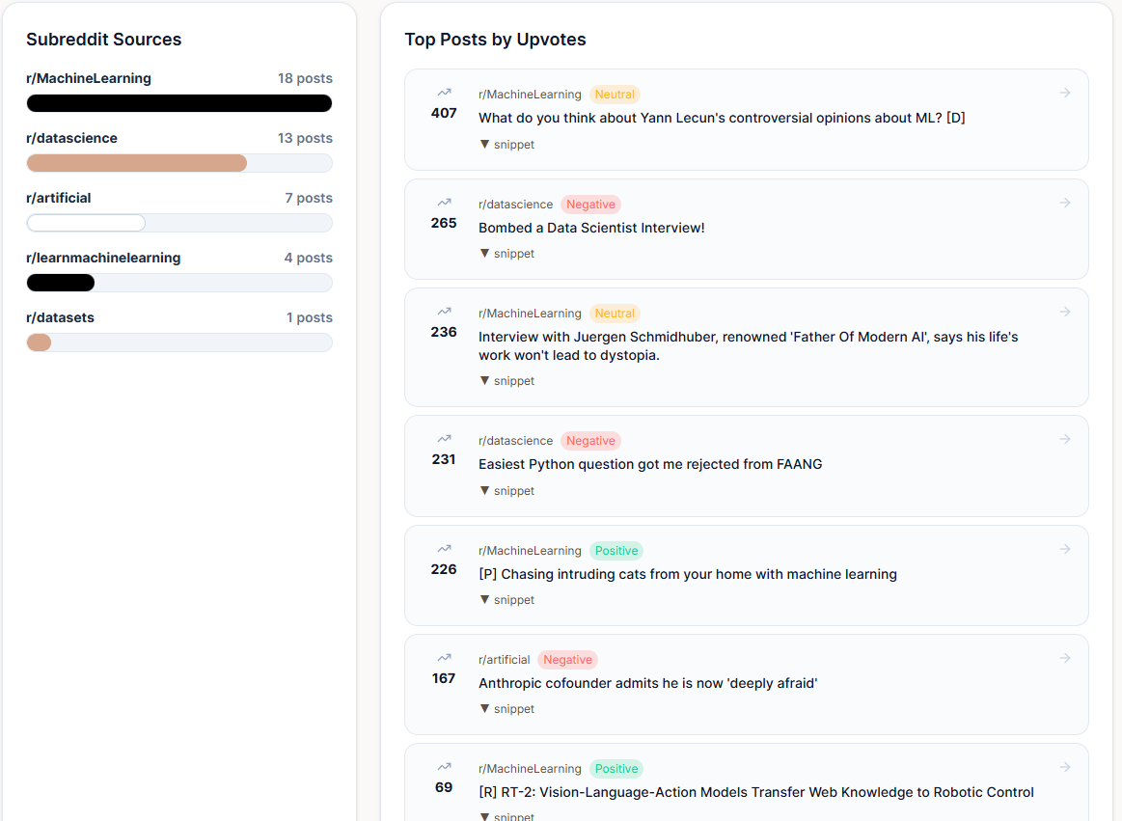1122x821 pixels.
Task: Open the r/artificial link on the 167 post
Action: (504, 659)
